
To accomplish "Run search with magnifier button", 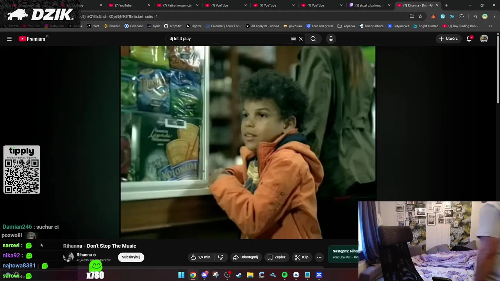I will click(x=313, y=39).
